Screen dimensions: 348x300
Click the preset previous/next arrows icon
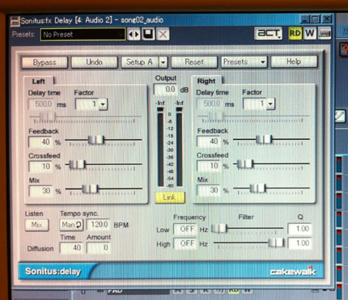coord(134,35)
